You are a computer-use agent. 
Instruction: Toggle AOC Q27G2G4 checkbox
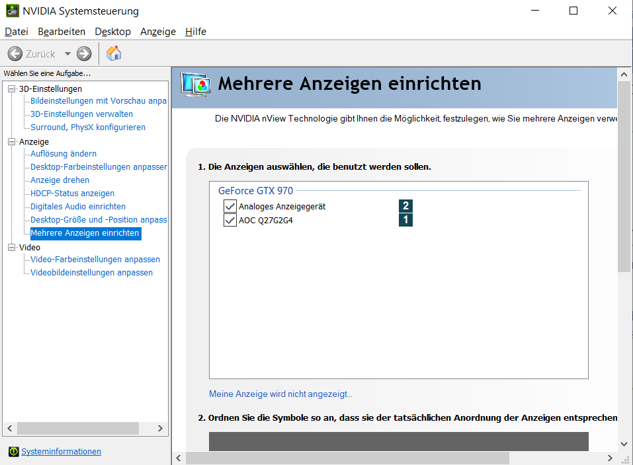pos(230,220)
